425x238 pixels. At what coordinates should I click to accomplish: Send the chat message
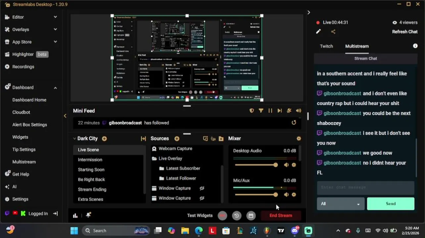391,204
